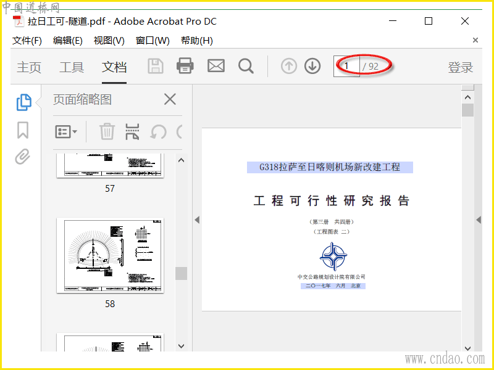
Task: Switch to the 工具 tab
Action: coord(72,67)
